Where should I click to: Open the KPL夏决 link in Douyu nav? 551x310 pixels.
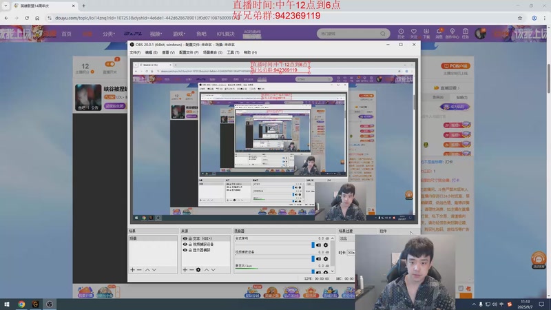click(x=226, y=34)
